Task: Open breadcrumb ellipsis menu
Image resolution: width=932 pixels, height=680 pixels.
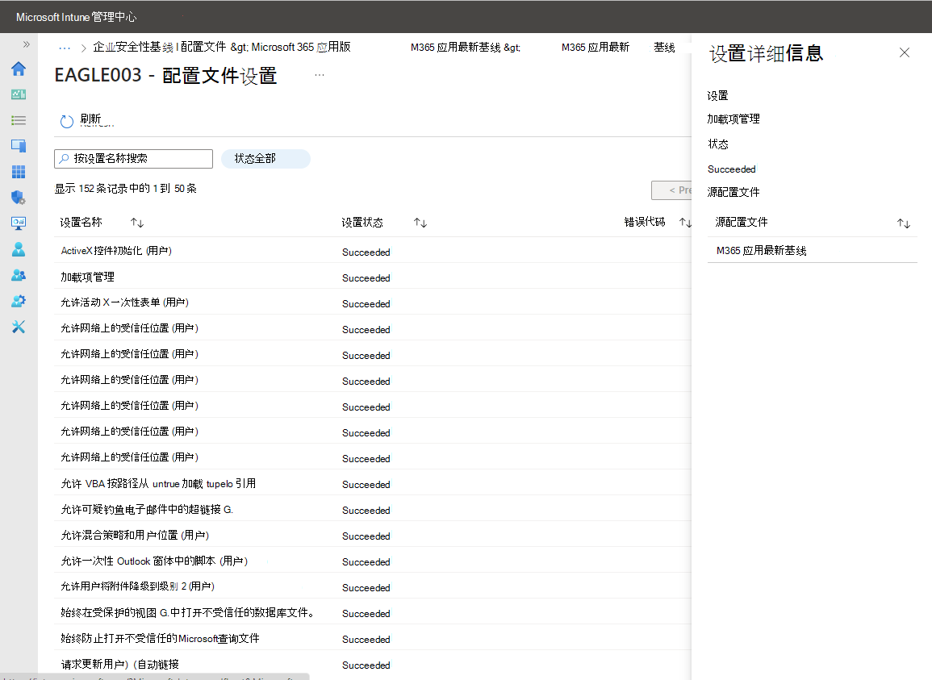Action: pos(65,48)
